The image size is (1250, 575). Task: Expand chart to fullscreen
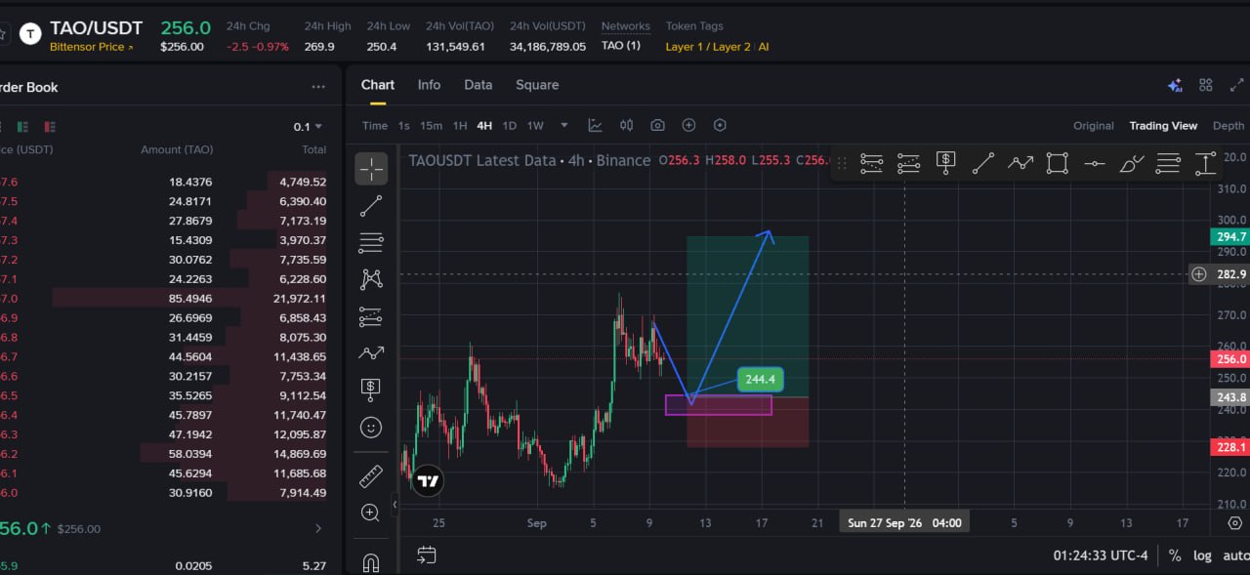pos(1236,85)
